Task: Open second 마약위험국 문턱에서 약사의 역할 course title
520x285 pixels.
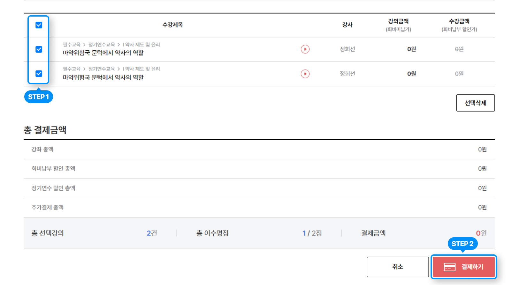Action: pos(103,77)
